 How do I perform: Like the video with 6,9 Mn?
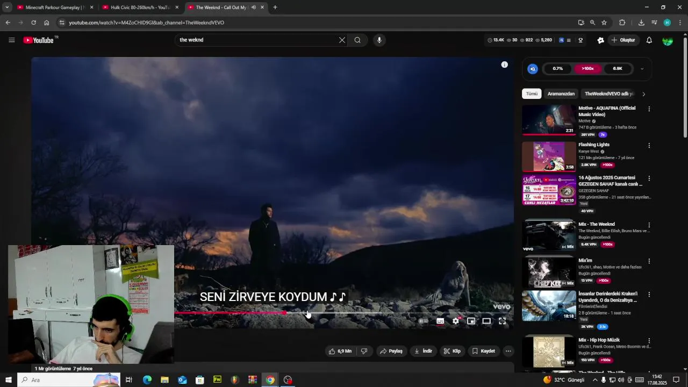click(340, 351)
